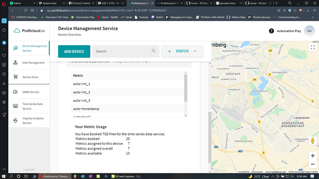This screenshot has width=319, height=179.
Task: Open Device Management Service in sidebar
Action: pyautogui.click(x=29, y=48)
